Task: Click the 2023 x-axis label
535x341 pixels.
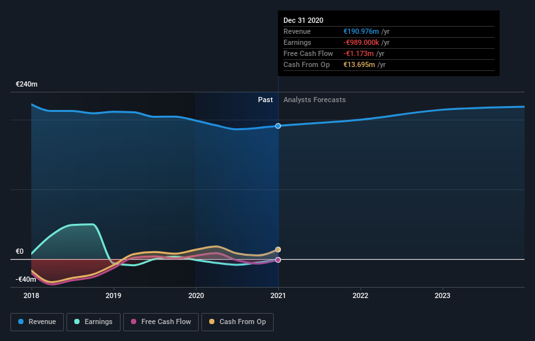Action: (x=442, y=295)
